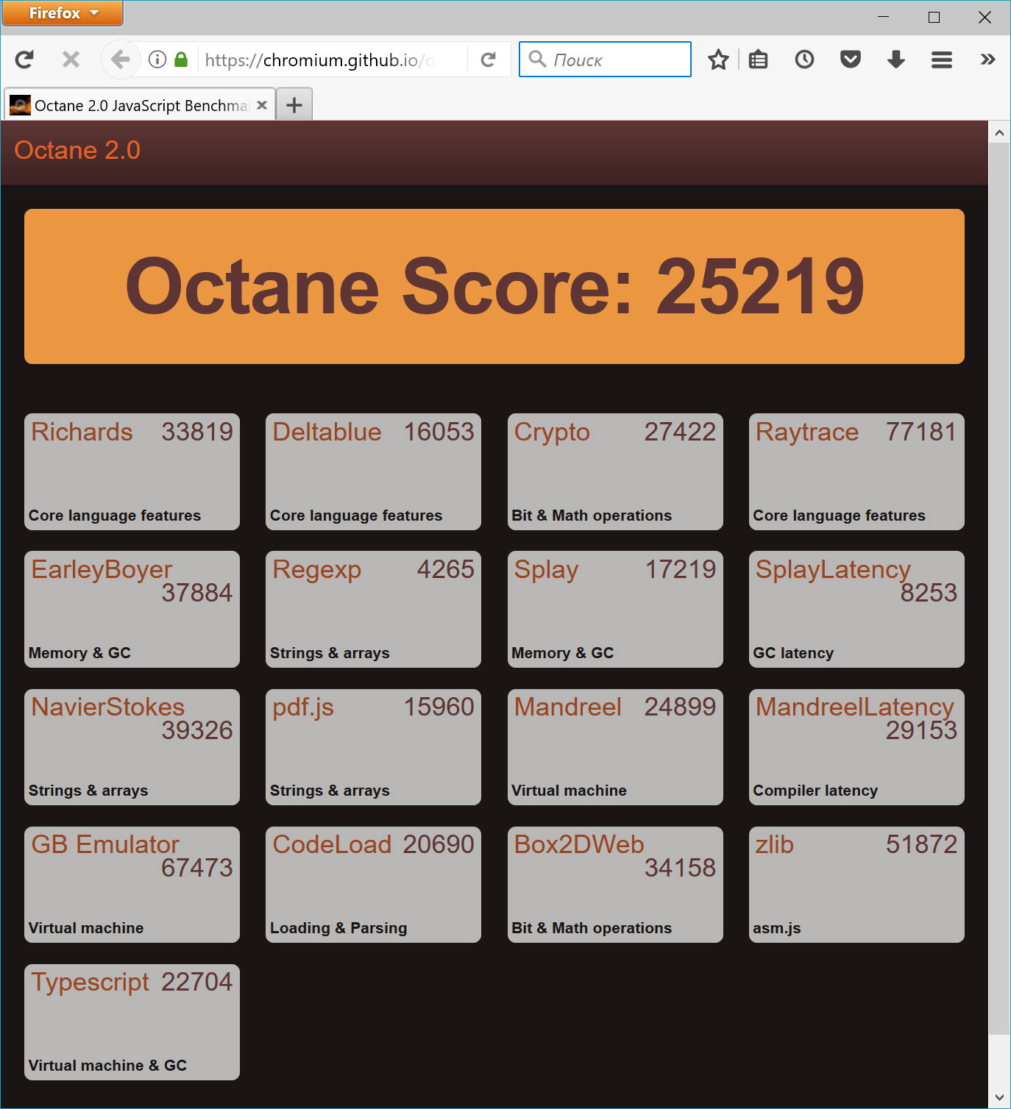Click the Pocket save icon
1011x1109 pixels.
tap(851, 60)
